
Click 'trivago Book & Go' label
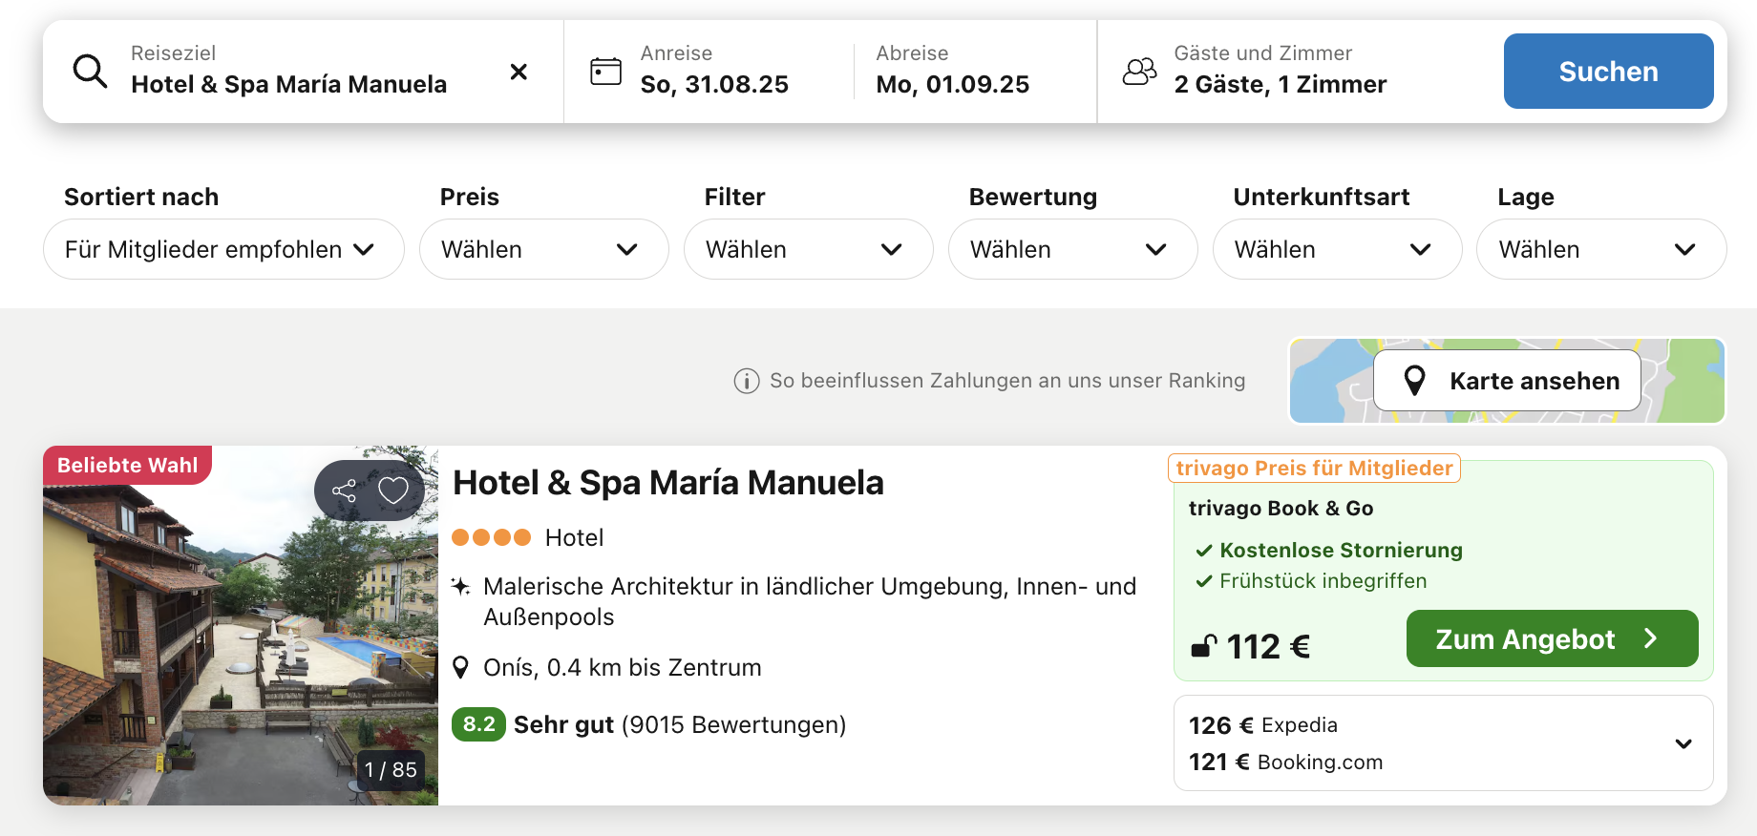click(1281, 508)
